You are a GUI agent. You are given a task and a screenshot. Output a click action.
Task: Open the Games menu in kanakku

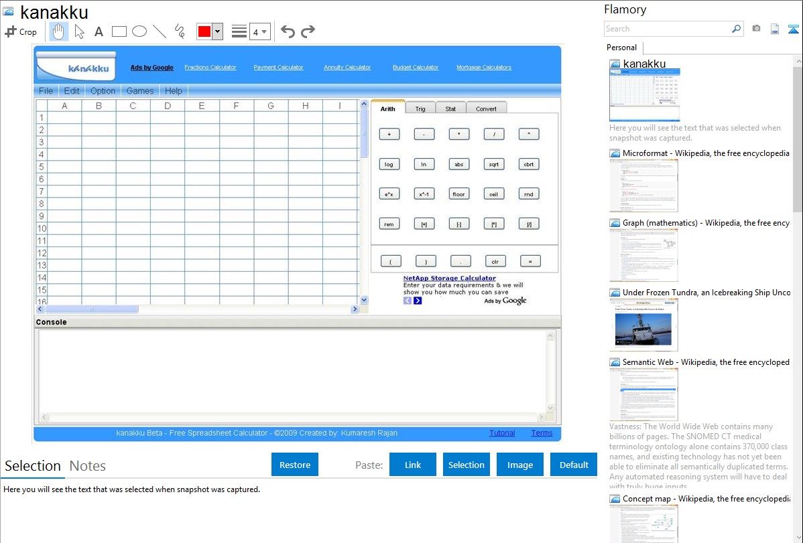pyautogui.click(x=140, y=91)
